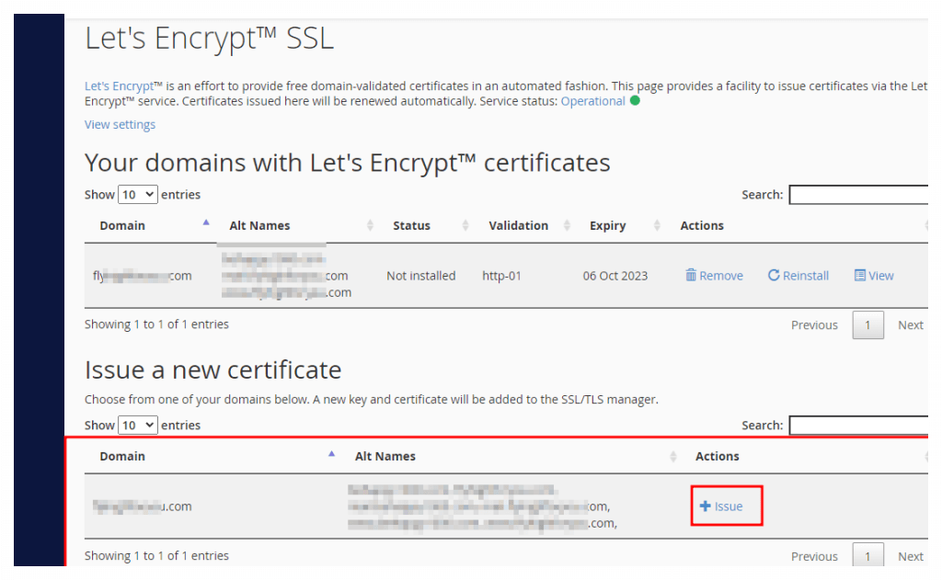Click the Reinstall circular arrow icon
Screen dimensions: 942x580
click(x=774, y=275)
